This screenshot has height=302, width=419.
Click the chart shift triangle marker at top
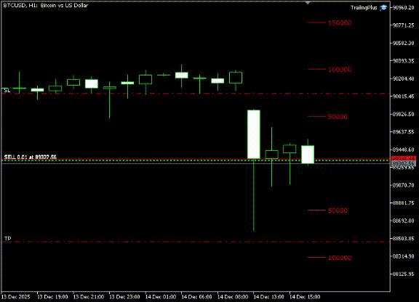(308, 3)
